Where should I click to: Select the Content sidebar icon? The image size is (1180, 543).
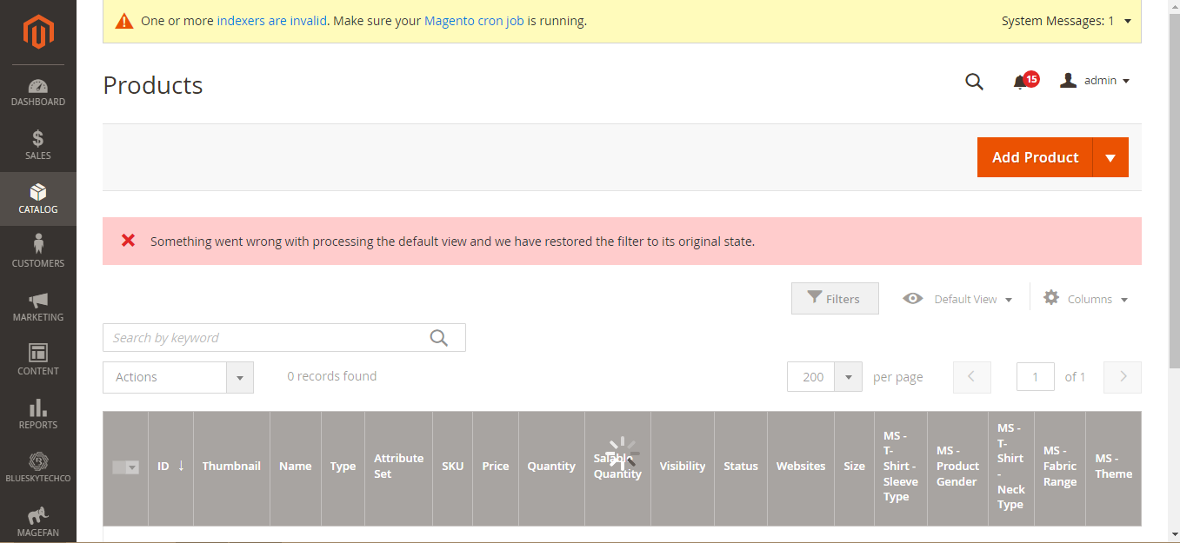pos(38,361)
